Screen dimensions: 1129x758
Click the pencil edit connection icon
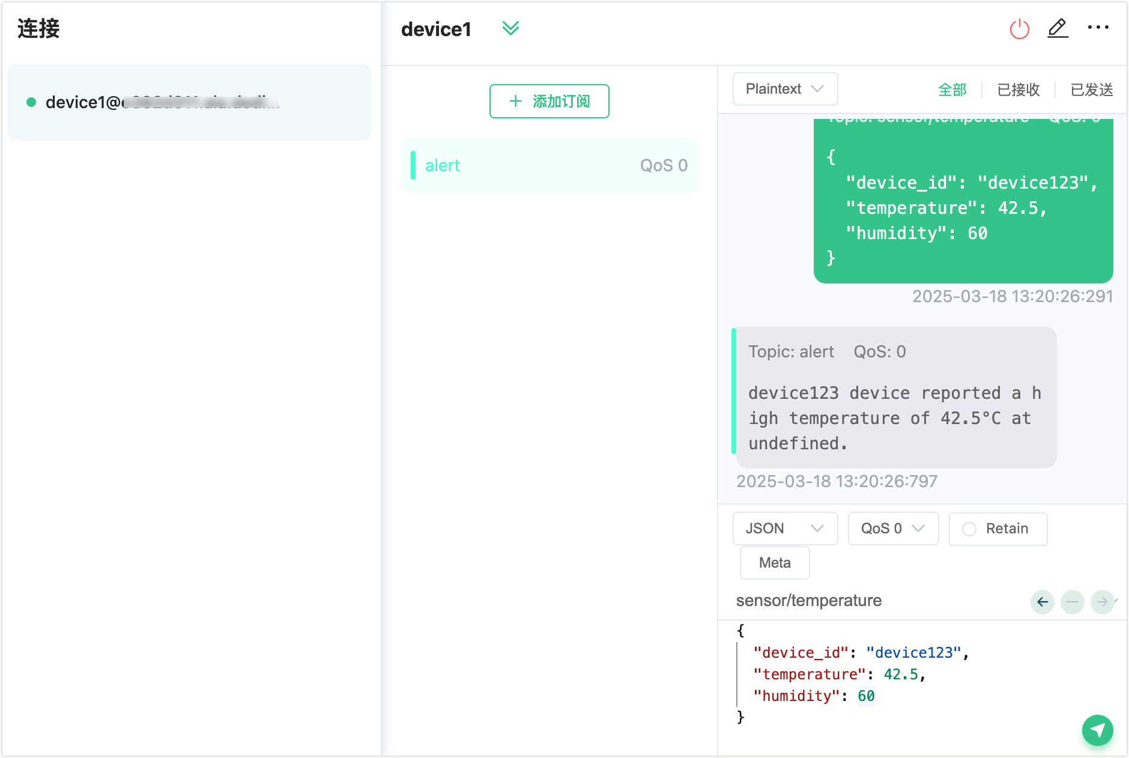pyautogui.click(x=1058, y=28)
